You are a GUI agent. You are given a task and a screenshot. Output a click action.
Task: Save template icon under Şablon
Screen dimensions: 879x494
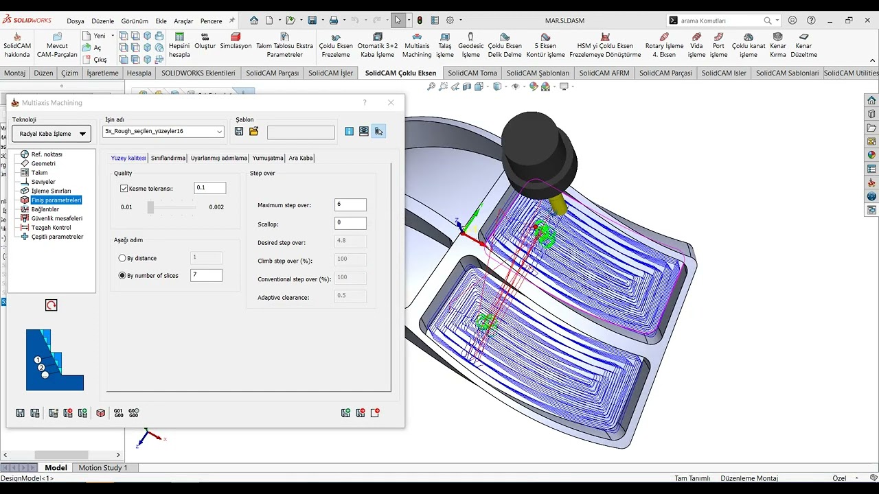239,131
